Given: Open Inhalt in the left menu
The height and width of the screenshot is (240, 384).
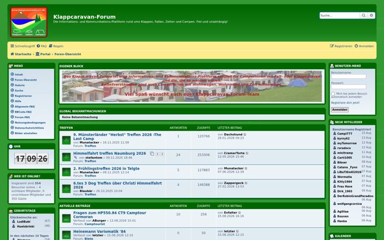Looking at the screenshot, I should [19, 75].
